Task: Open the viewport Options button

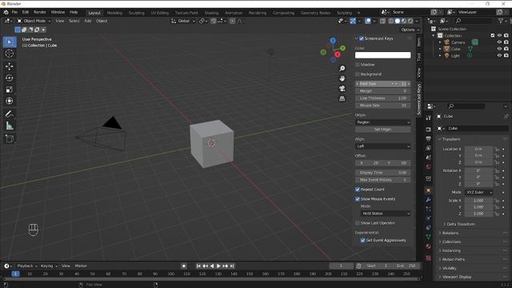Action: (410, 30)
